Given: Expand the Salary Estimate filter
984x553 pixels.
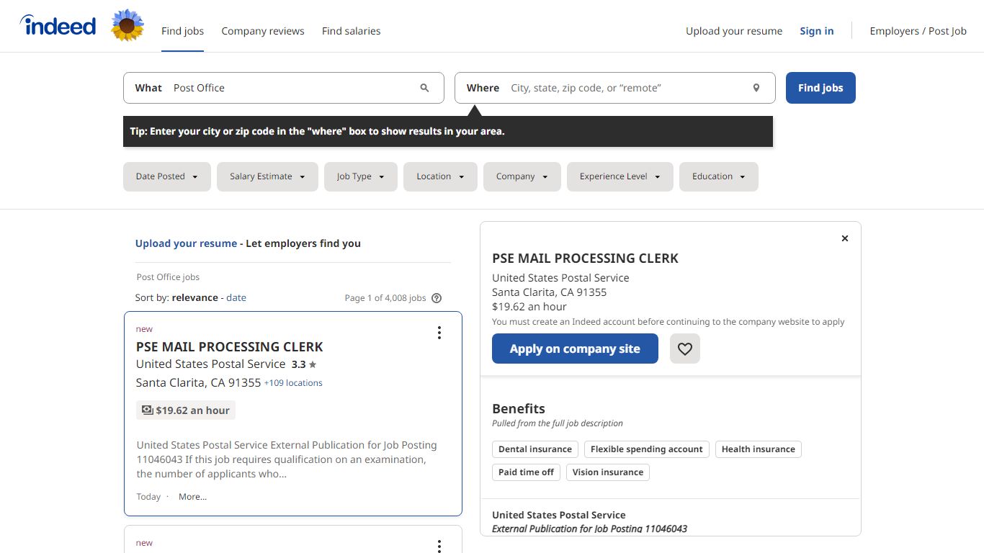Looking at the screenshot, I should tap(267, 176).
